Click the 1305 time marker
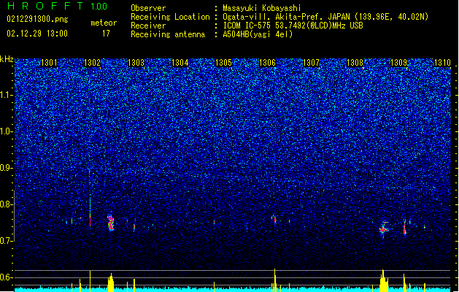Viewport: 459px width, 292px height. click(x=223, y=63)
